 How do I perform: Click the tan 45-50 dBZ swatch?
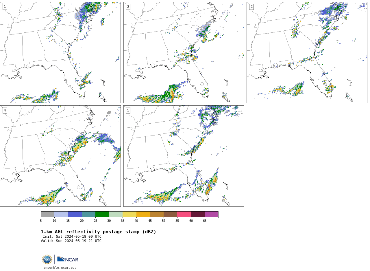click(157, 214)
